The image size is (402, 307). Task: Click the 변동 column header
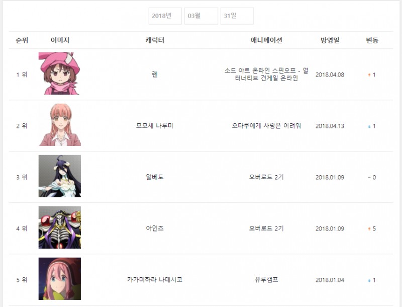[x=372, y=40]
